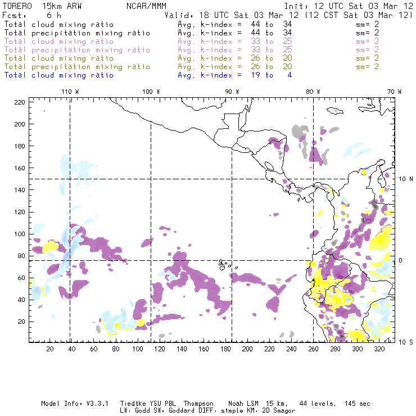Click the '320' tick on the horizontal axis
Viewport: 416px width, 416px height.
point(379,349)
